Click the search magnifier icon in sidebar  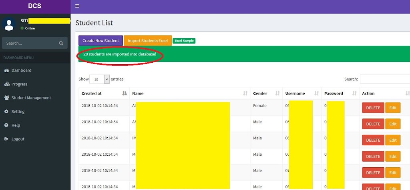(x=61, y=43)
